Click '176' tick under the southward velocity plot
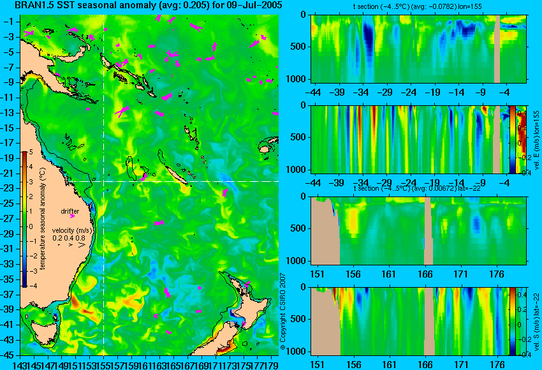Screen dimensions: 542x370 [x=497, y=365]
